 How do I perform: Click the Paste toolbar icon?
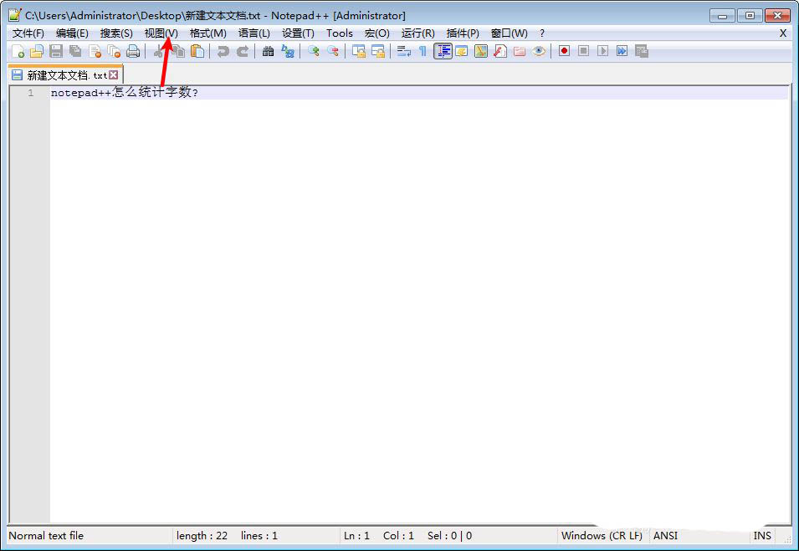[197, 51]
